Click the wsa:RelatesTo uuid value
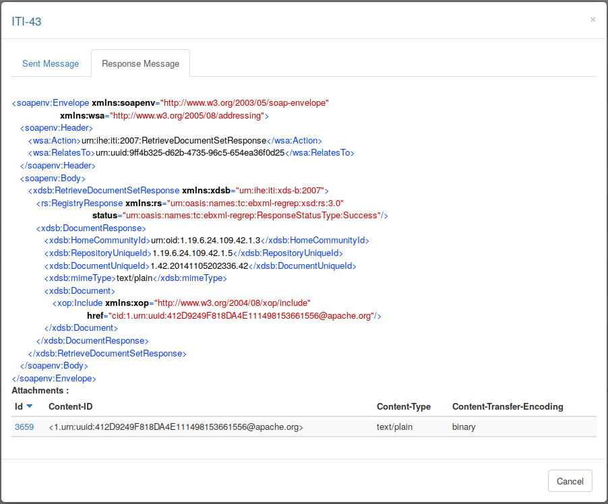Screen dimensions: 608x504 (190, 152)
